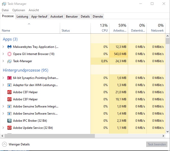This screenshot has width=170, height=151.
Task: Sort by the Arbeitss... memory column header
Action: pos(119,28)
